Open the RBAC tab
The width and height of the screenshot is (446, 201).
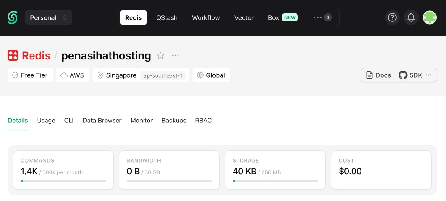tap(204, 121)
